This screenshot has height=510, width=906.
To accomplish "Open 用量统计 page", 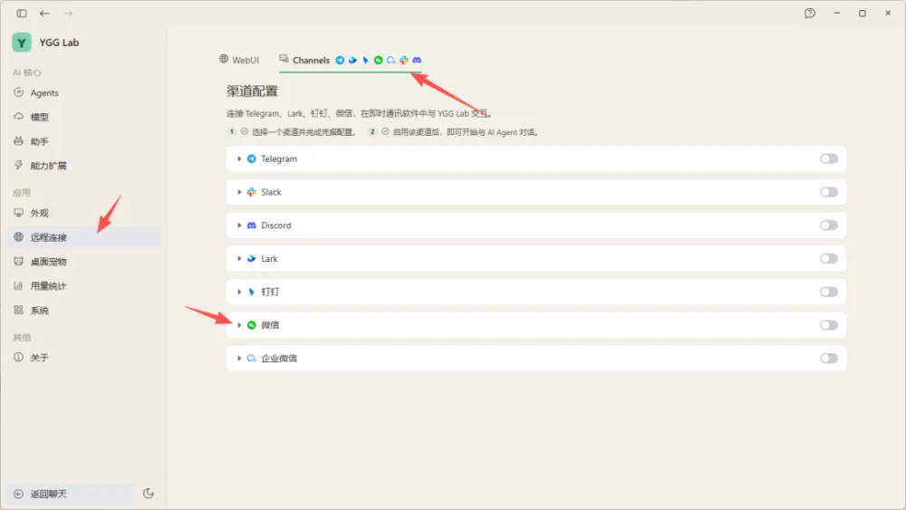I will [83, 285].
